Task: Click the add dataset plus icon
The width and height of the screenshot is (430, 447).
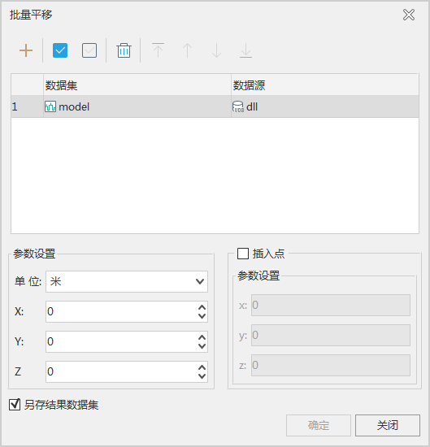Action: click(26, 50)
